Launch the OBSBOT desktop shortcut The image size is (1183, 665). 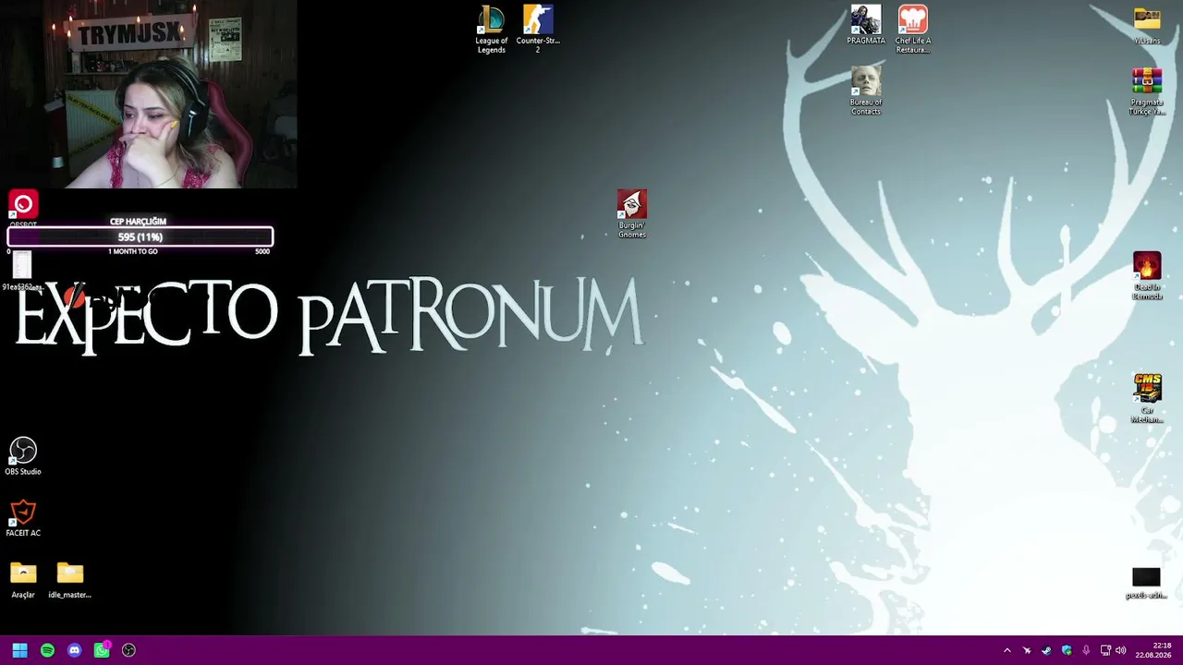[23, 210]
